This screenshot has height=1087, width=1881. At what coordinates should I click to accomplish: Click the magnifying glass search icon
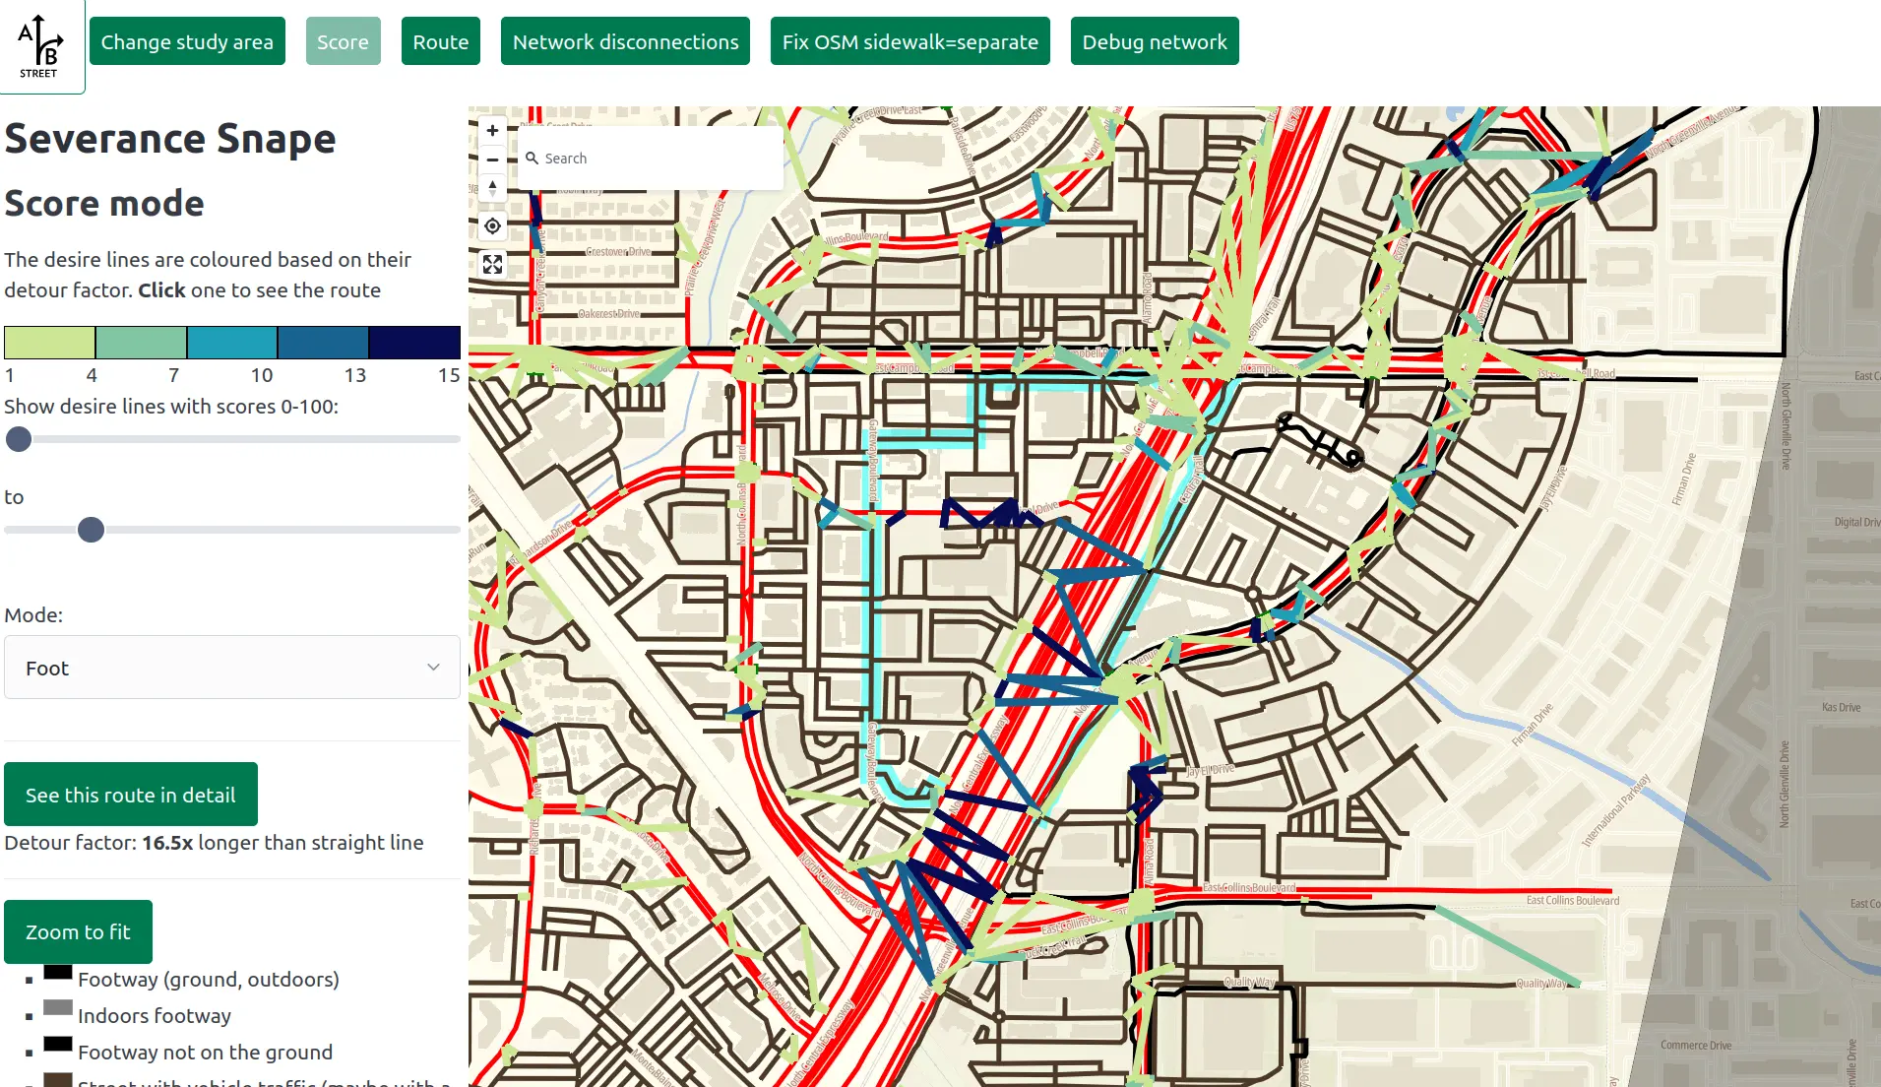pos(532,158)
